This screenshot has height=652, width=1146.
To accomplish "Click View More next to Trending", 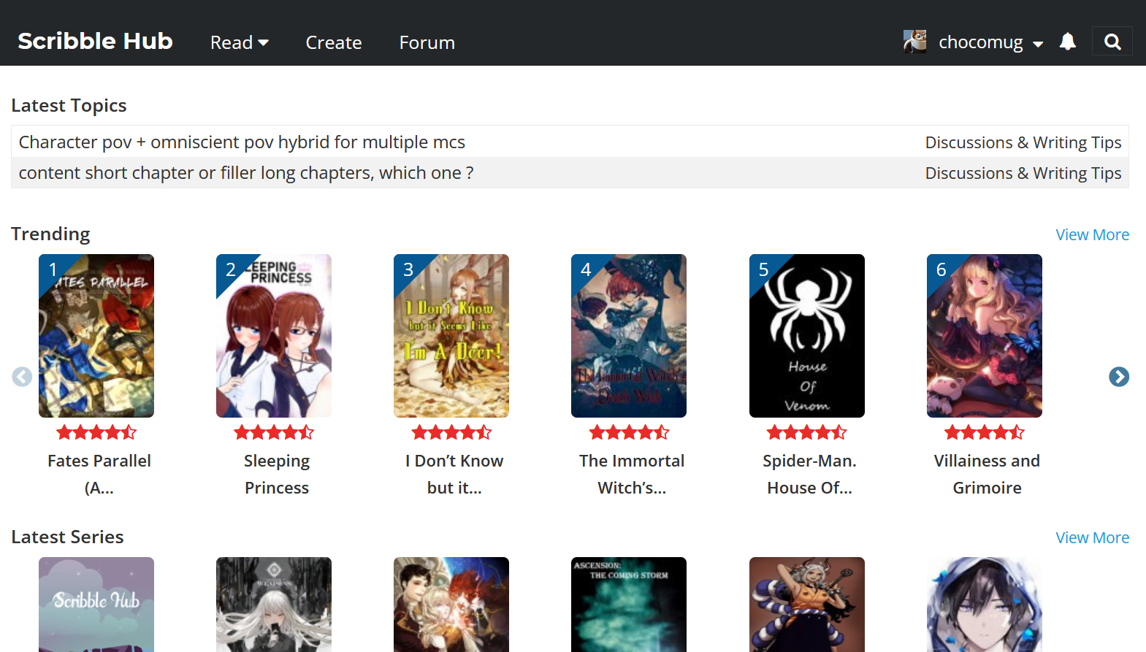I will [x=1092, y=234].
